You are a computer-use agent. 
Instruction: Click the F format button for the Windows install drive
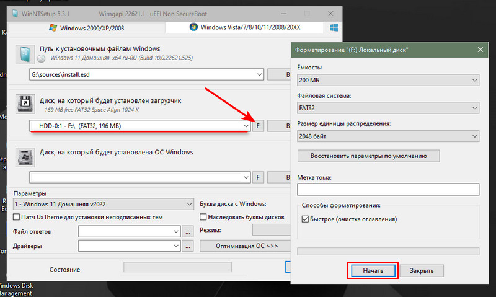coord(258,177)
